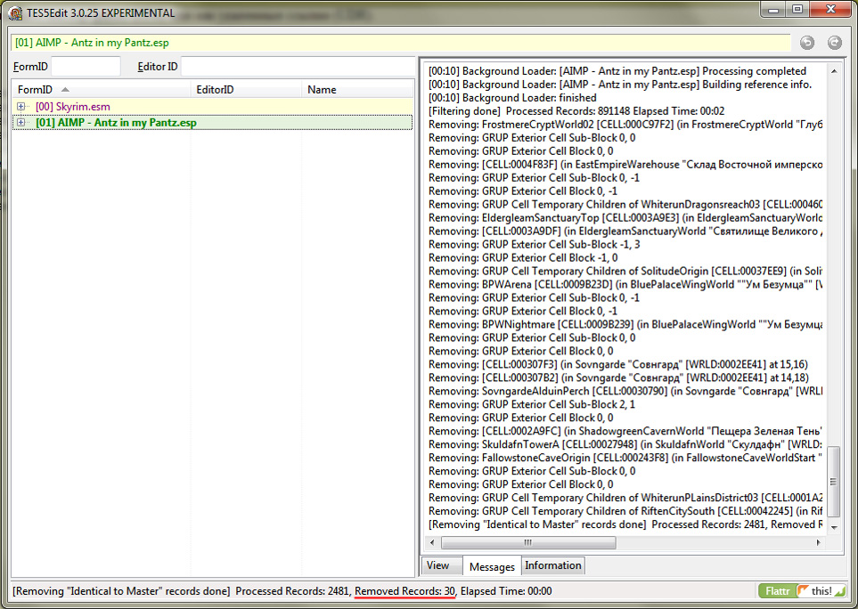Click the horizontal scrollbar thumb in messages

click(x=528, y=542)
